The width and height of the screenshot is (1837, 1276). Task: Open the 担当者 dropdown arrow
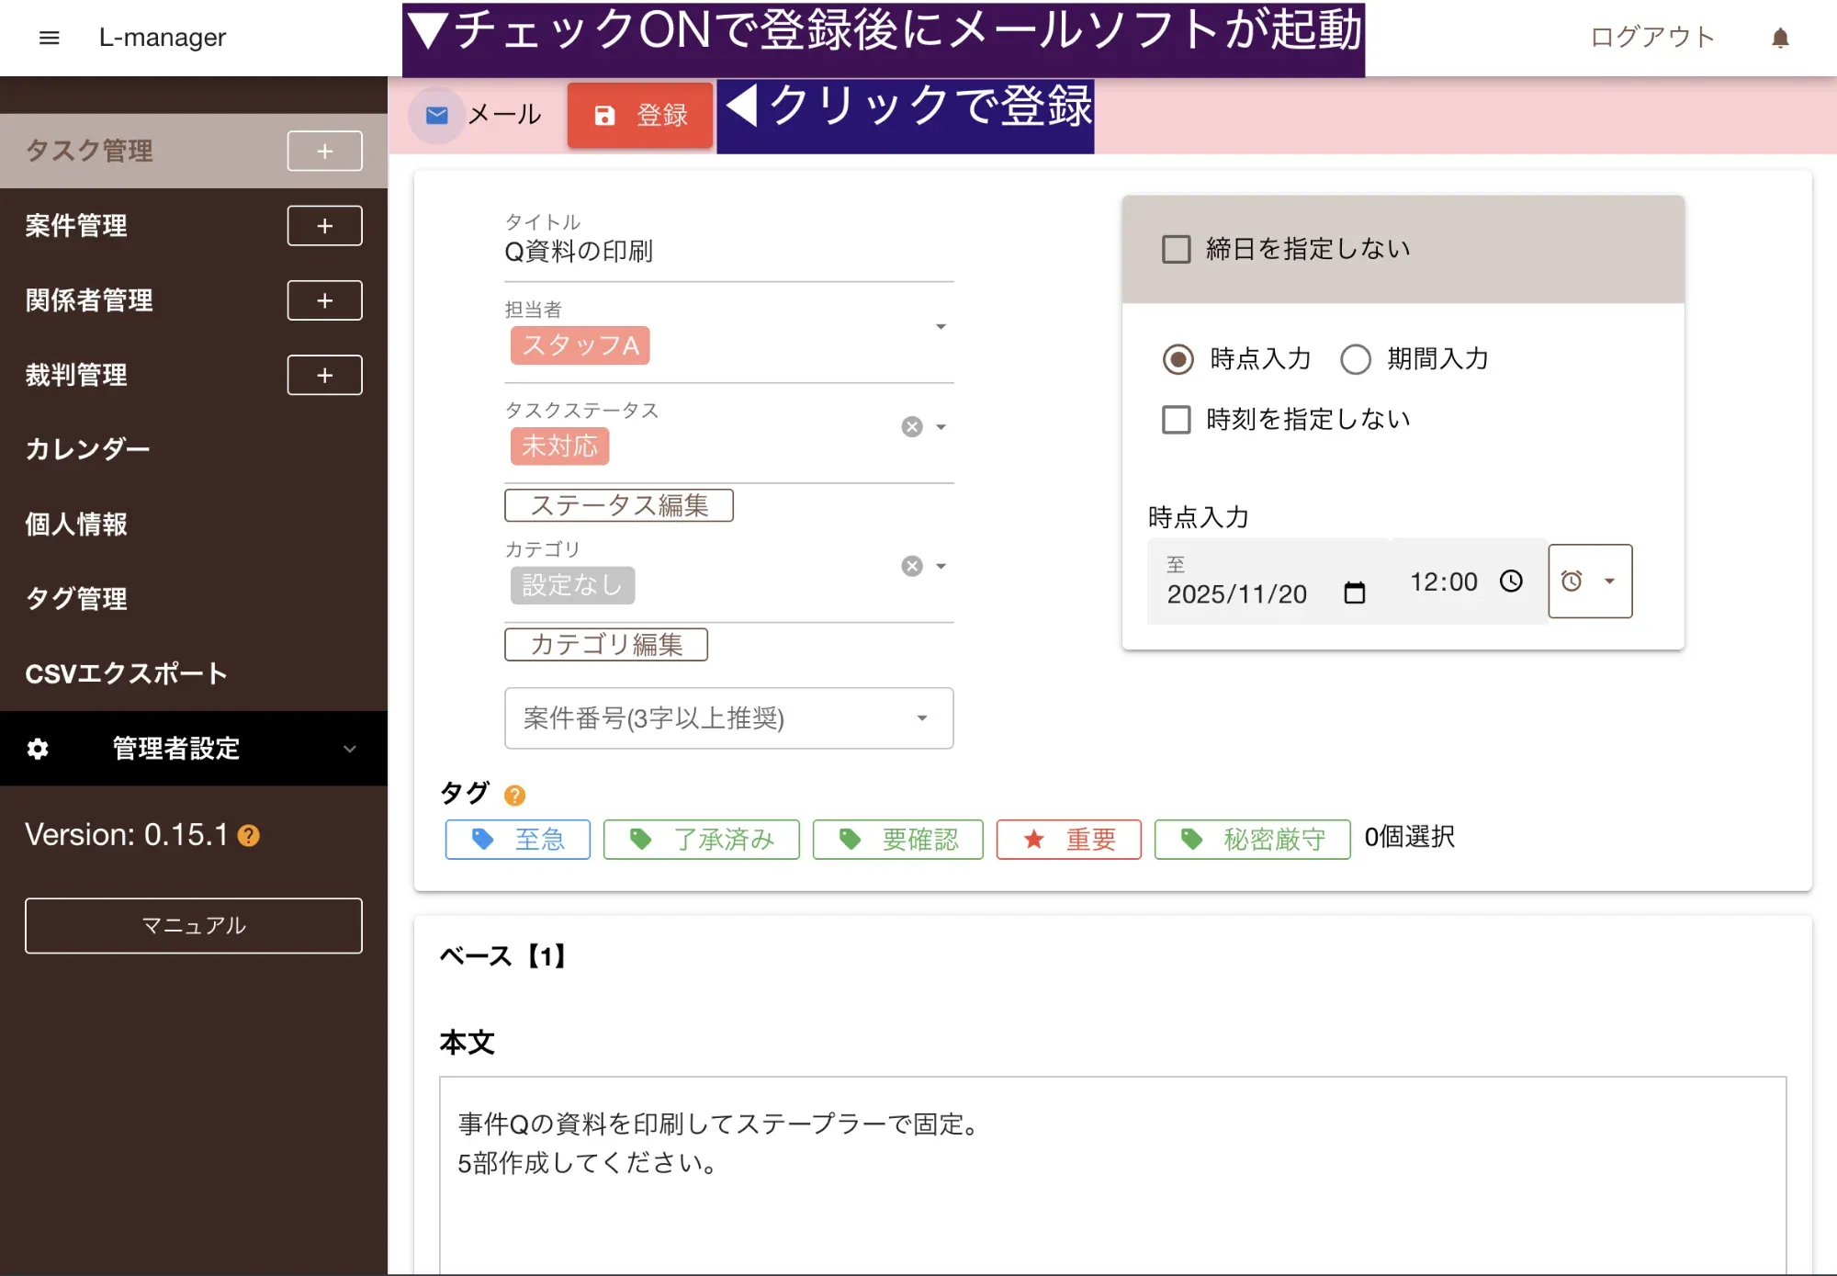pyautogui.click(x=940, y=327)
